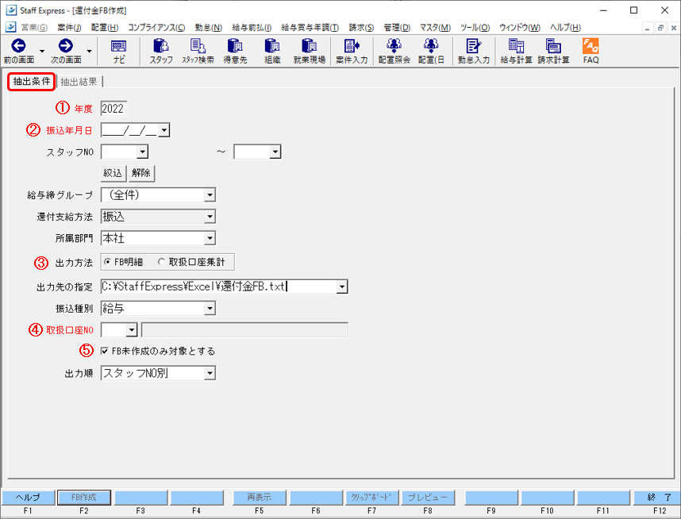
Task: Open the 給与前払(I) menu
Action: tap(252, 27)
